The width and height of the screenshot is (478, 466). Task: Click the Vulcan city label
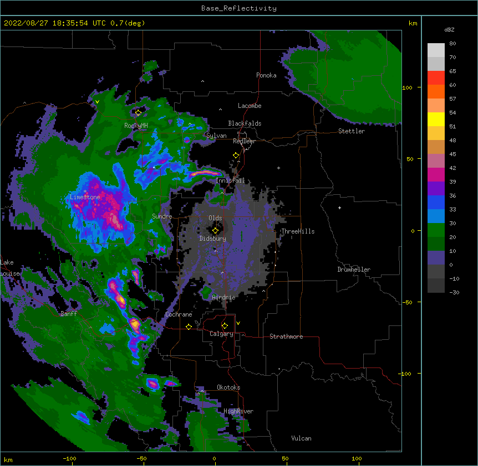pyautogui.click(x=301, y=438)
